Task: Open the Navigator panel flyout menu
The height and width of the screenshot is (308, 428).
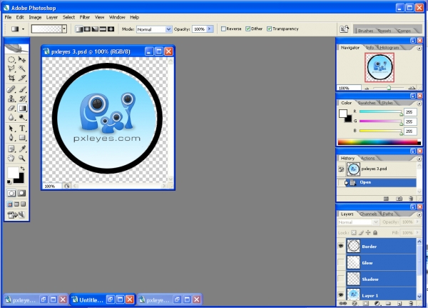Action: [x=419, y=48]
